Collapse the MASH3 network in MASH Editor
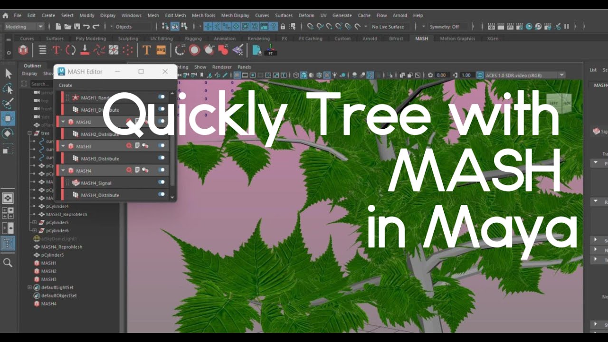The height and width of the screenshot is (342, 608). [x=63, y=146]
